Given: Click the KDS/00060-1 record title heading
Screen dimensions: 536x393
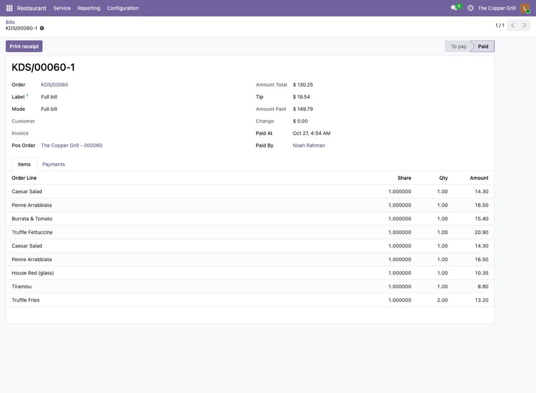Looking at the screenshot, I should 43,67.
